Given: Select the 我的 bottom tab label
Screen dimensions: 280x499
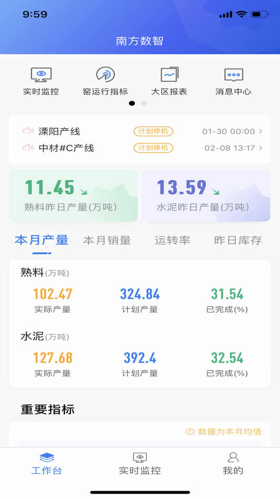Looking at the screenshot, I should [x=233, y=470].
